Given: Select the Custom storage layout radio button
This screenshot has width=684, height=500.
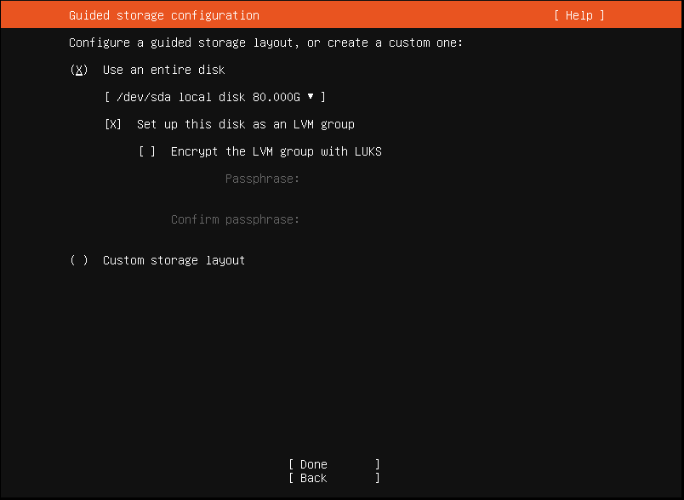Looking at the screenshot, I should (x=79, y=260).
